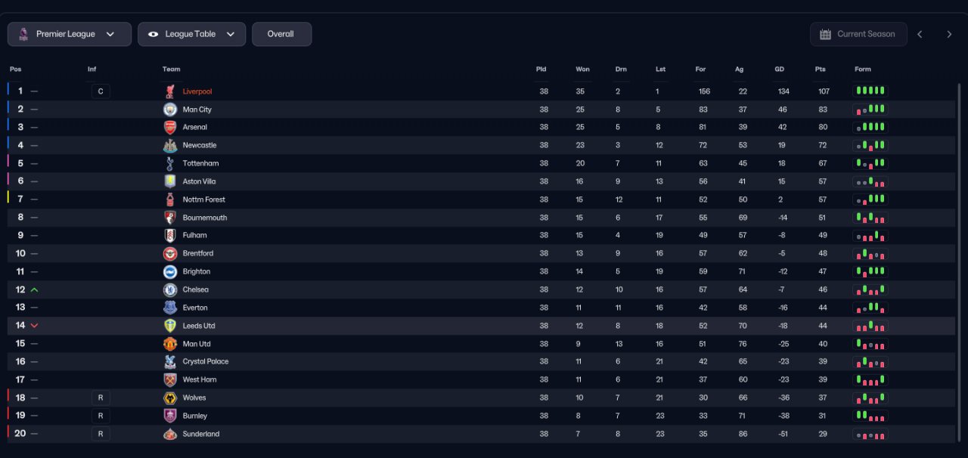Open the Current Season selector
The width and height of the screenshot is (968, 458).
858,34
